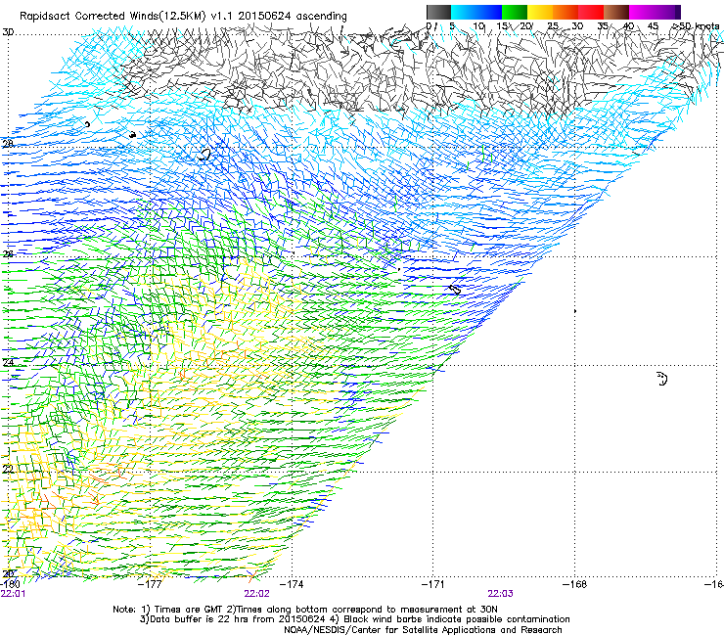724x636 pixels.
Task: Click the '30' latitude axis label
Action: [8, 32]
